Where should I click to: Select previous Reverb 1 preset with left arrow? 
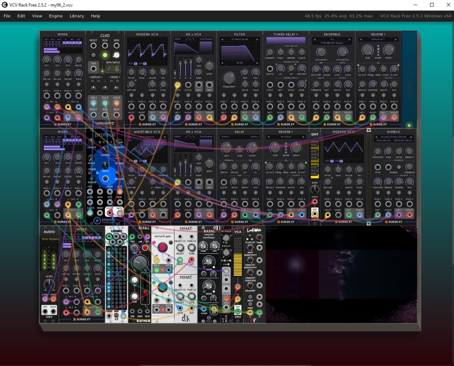point(361,39)
